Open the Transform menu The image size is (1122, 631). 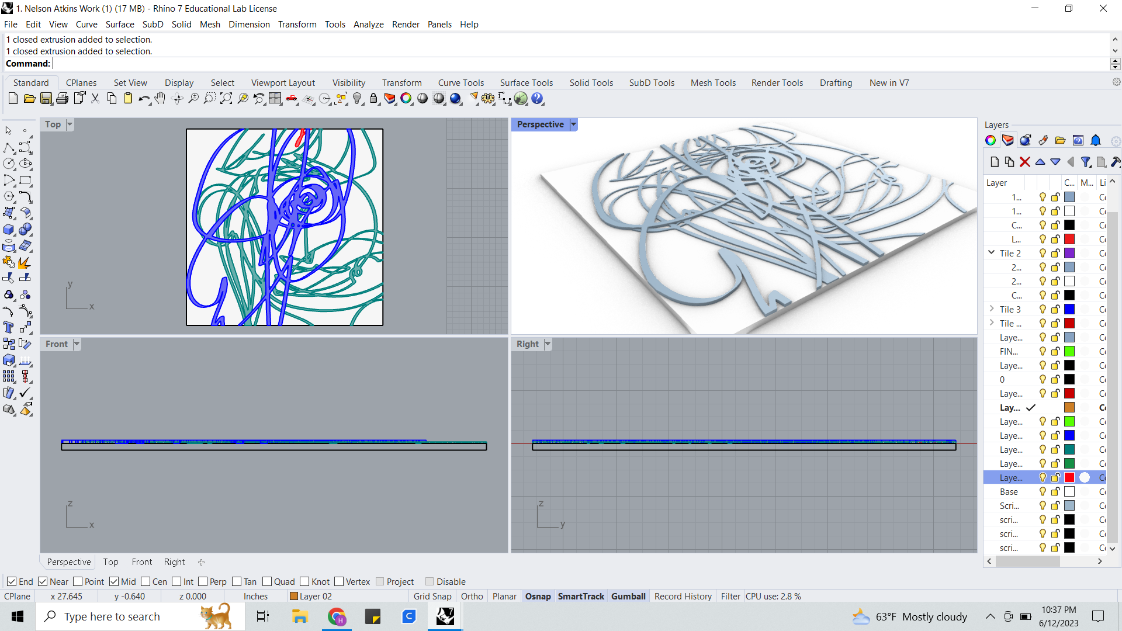coord(297,24)
